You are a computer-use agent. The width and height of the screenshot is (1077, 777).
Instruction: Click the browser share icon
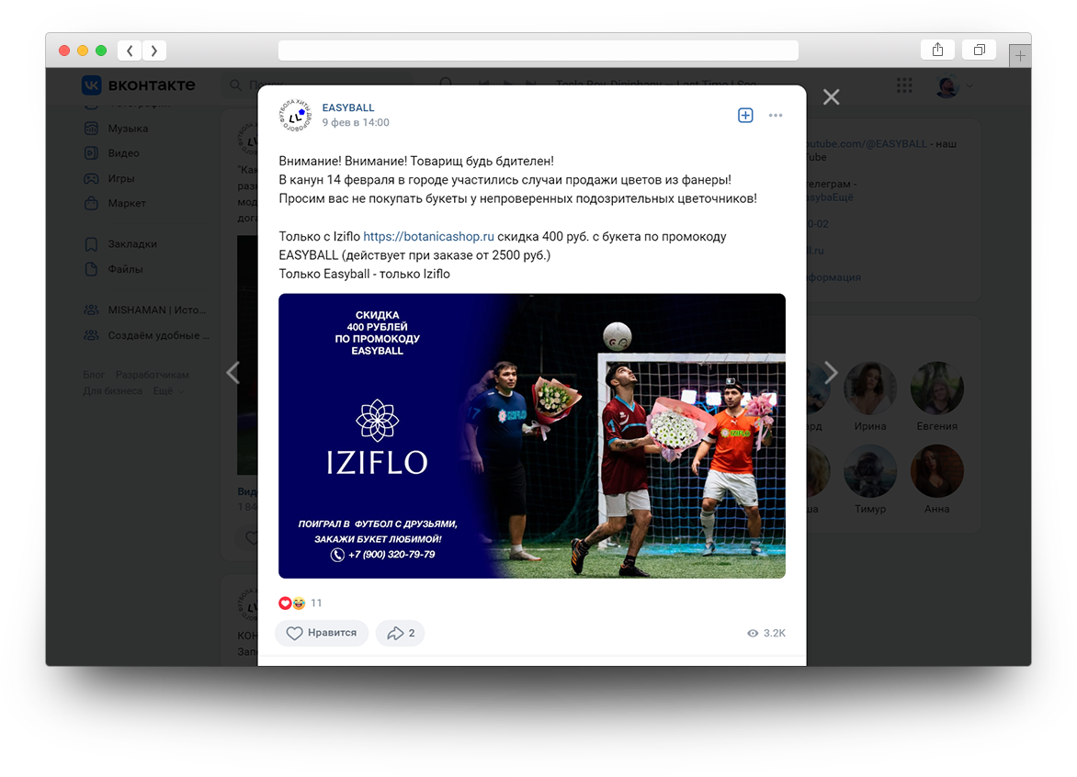tap(937, 50)
